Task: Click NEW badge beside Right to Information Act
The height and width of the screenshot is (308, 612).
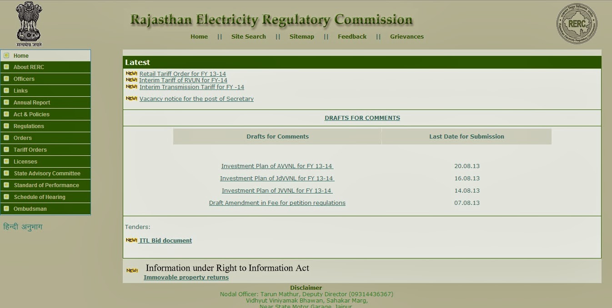Action: tap(132, 270)
